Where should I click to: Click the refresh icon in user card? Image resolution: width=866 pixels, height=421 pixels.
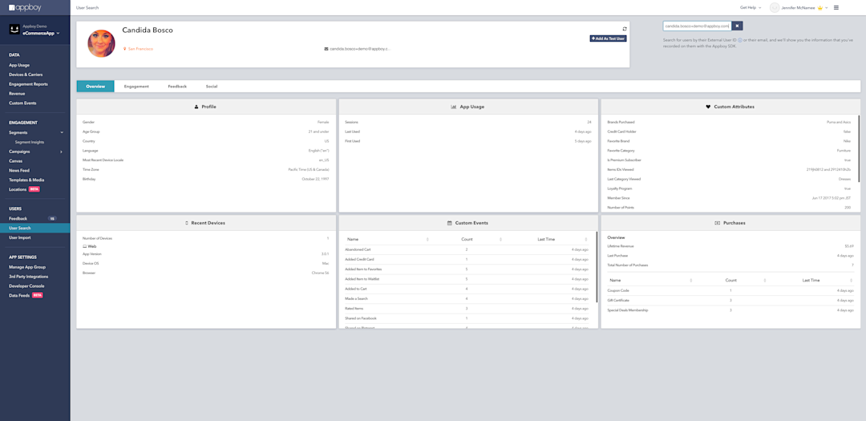(624, 29)
